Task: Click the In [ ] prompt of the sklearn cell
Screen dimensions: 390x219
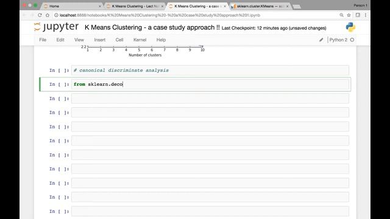Action: pyautogui.click(x=59, y=85)
